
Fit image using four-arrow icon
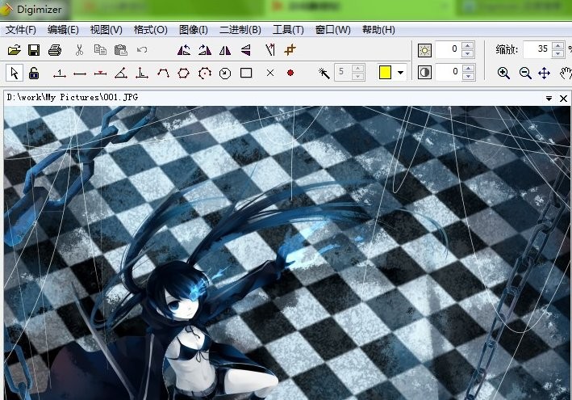coord(544,73)
